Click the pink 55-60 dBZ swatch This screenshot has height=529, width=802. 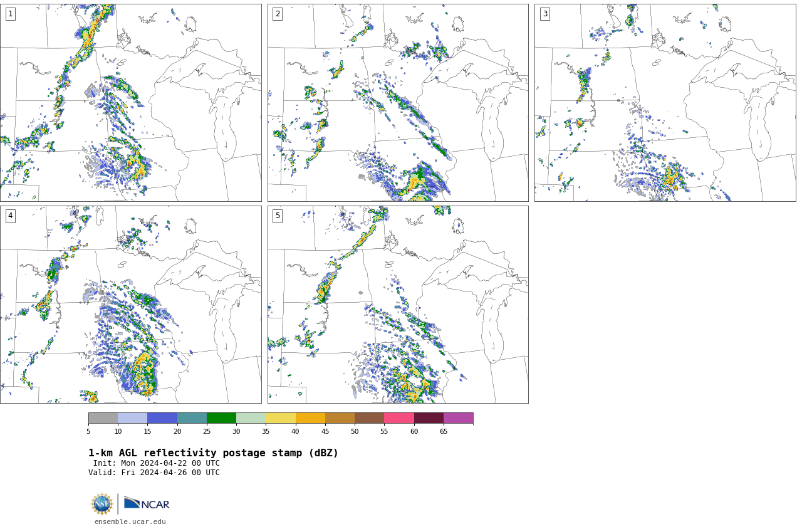(x=399, y=418)
